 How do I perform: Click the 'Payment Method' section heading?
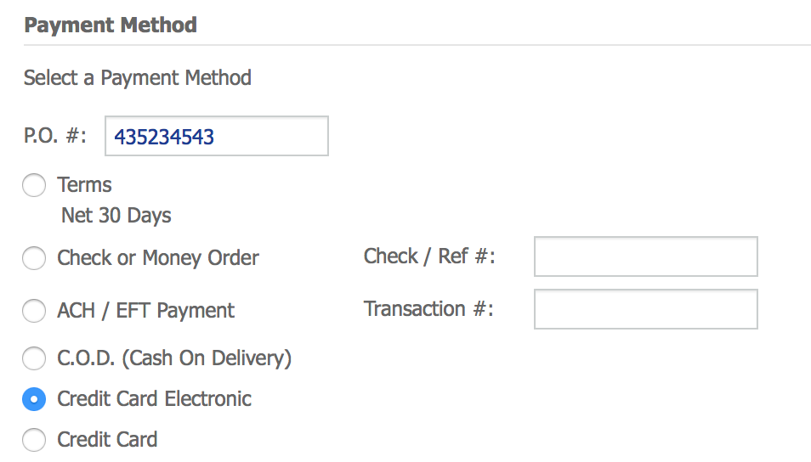coord(111,25)
